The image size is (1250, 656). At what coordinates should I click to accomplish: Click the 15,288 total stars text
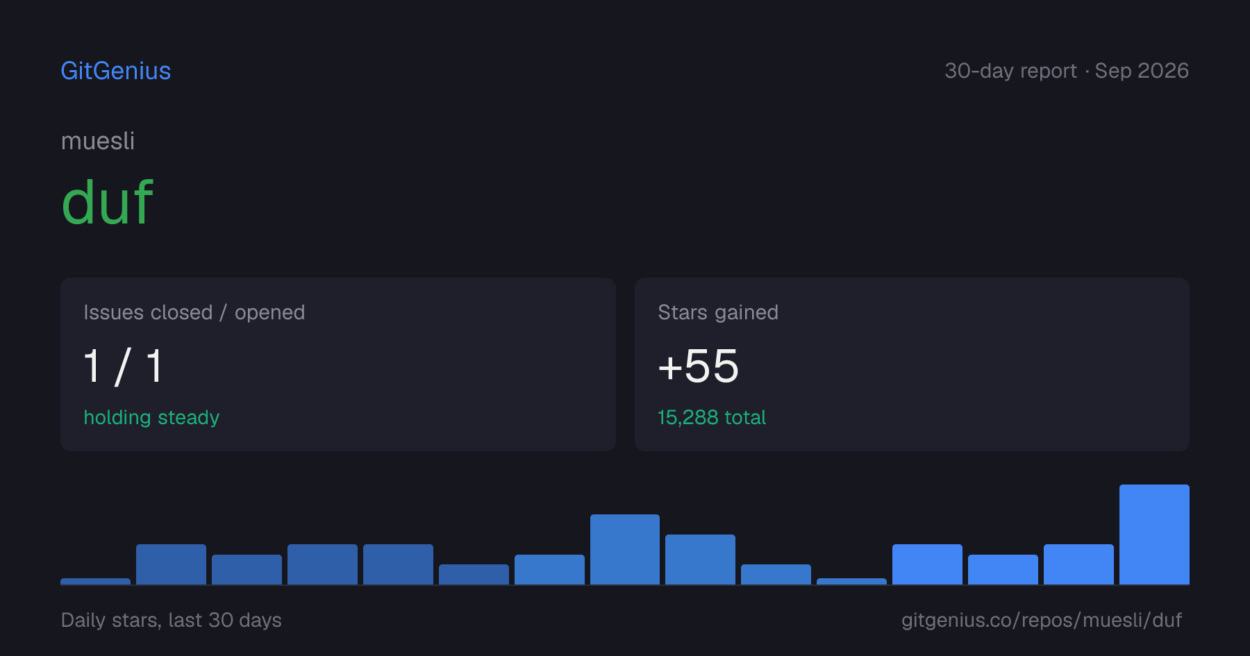coord(712,417)
